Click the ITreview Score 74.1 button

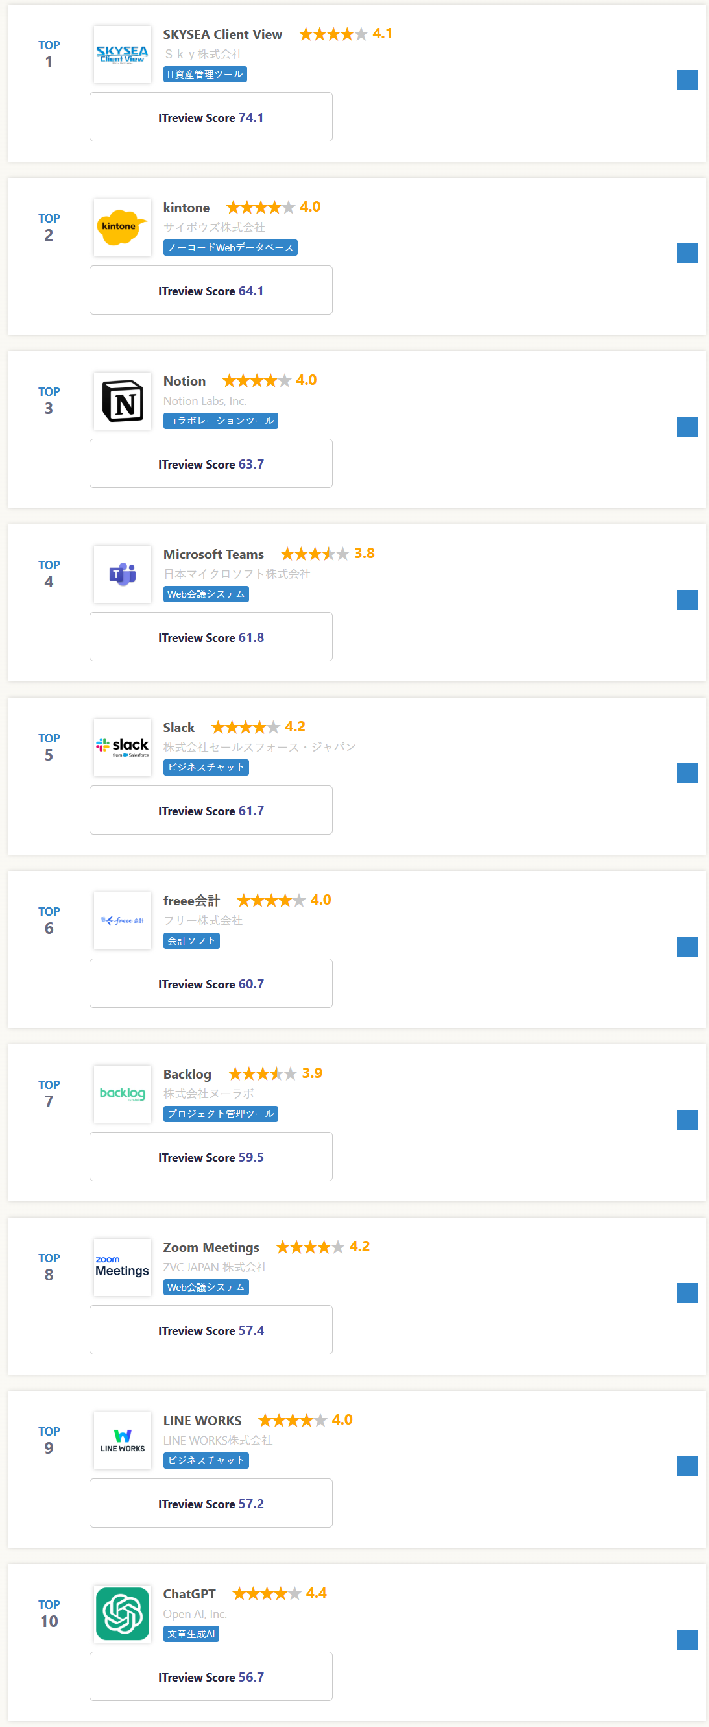coord(210,117)
